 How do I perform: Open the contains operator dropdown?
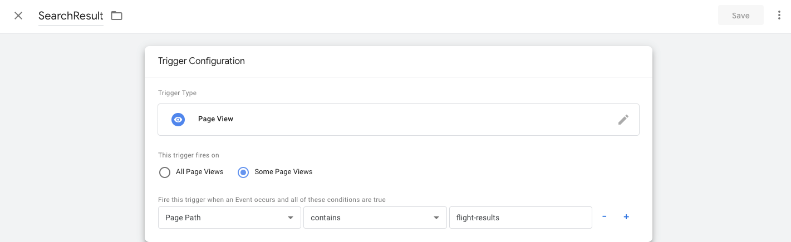click(x=375, y=218)
